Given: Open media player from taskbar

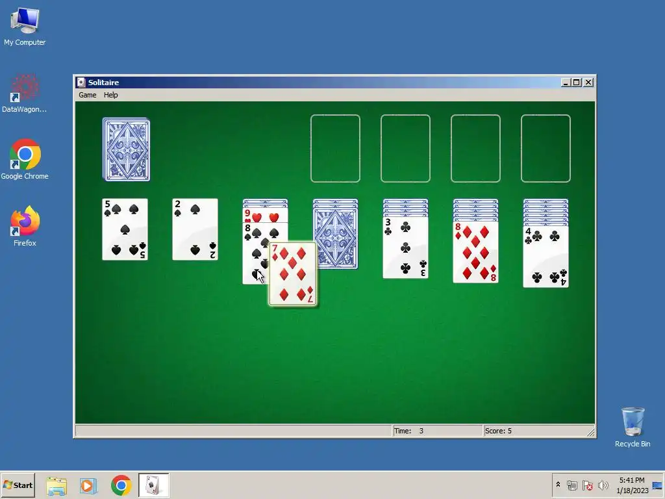Looking at the screenshot, I should (88, 485).
